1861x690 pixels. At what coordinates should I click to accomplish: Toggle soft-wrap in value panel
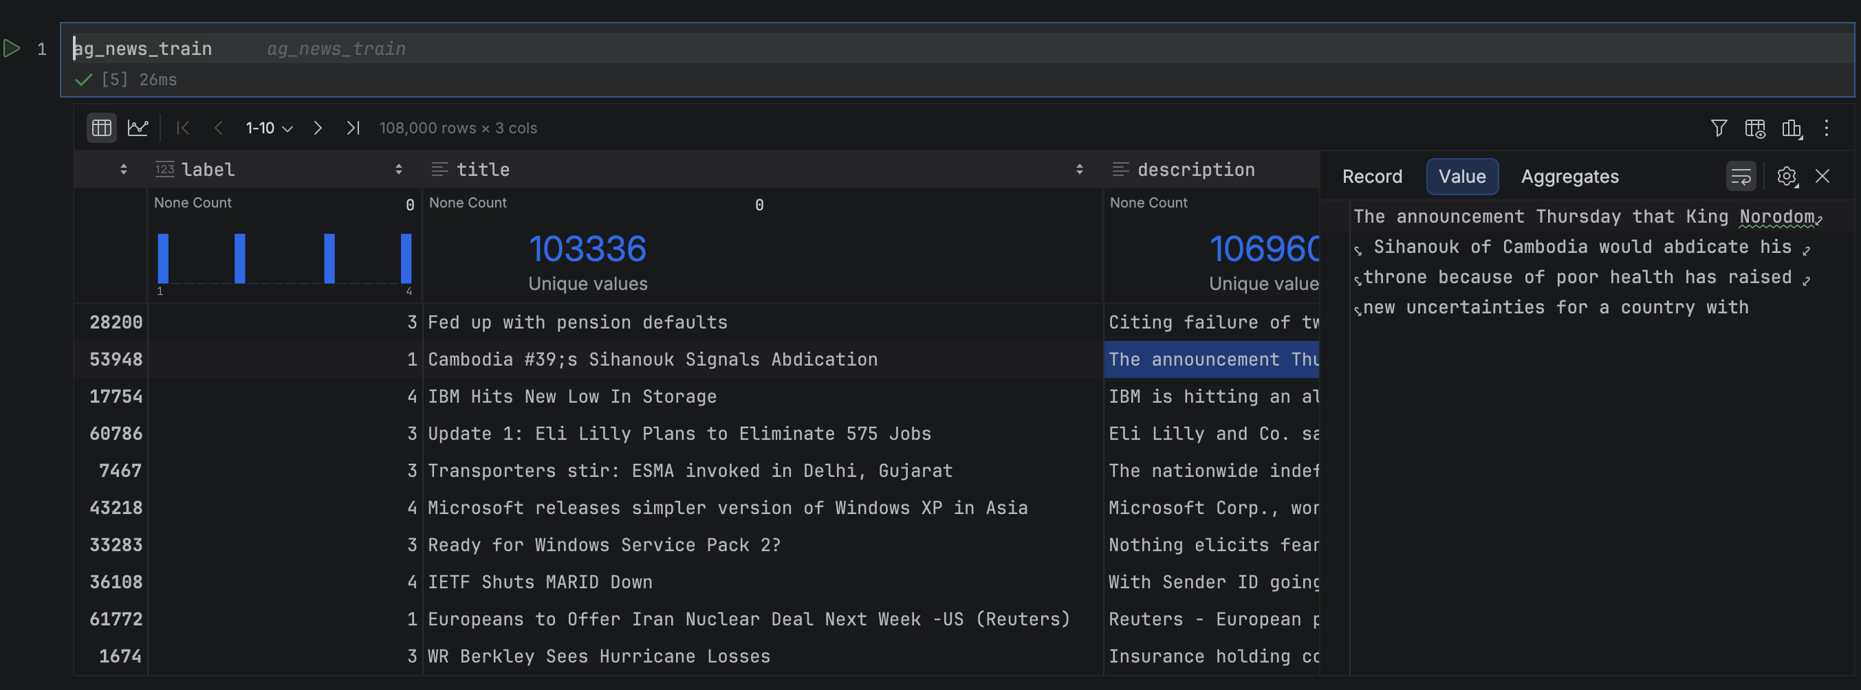point(1741,176)
